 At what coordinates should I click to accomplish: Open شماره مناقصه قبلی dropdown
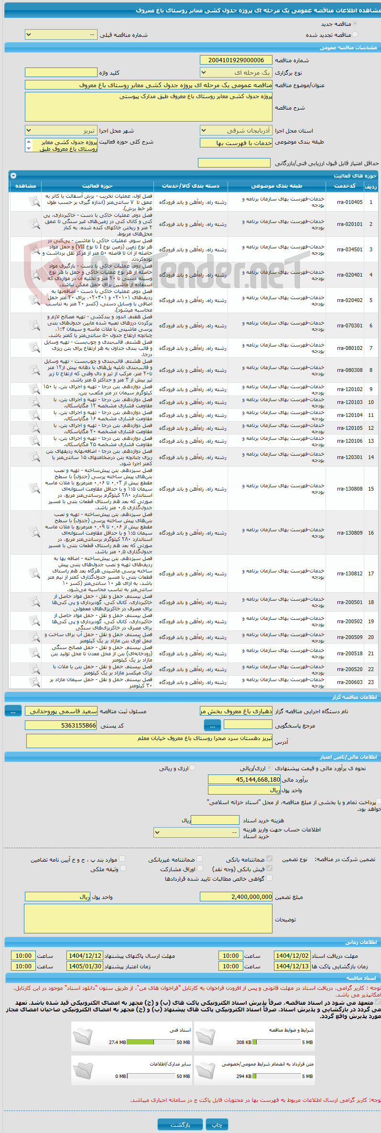coord(61,34)
